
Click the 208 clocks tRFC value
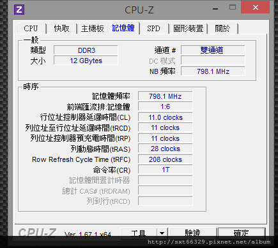[166, 159]
